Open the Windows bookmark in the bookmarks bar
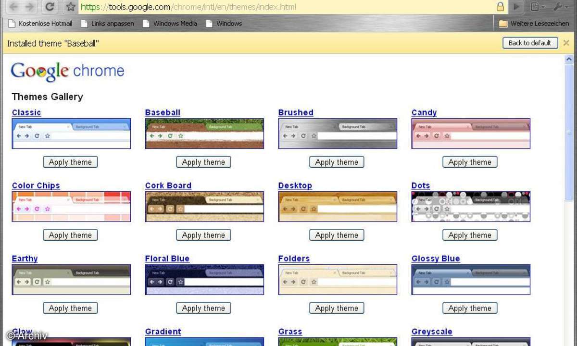This screenshot has height=346, width=577. pos(224,23)
